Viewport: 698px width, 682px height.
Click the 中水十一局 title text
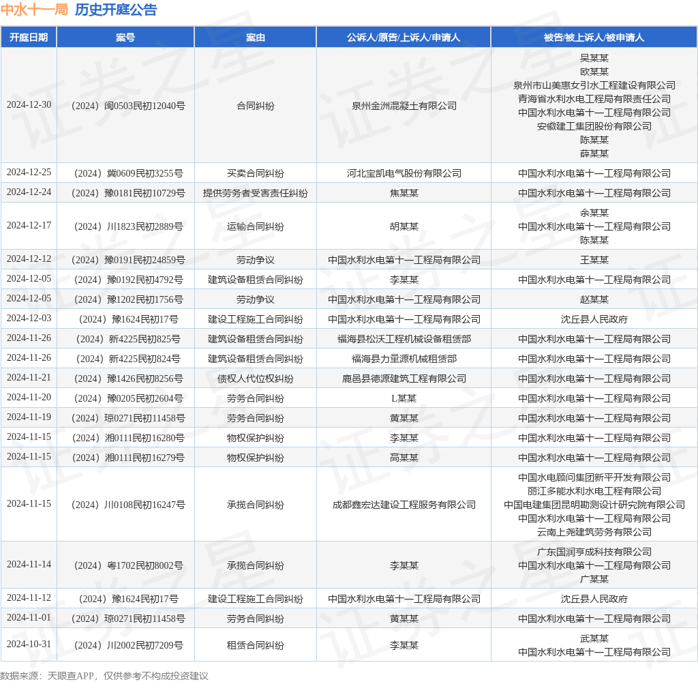pos(34,10)
